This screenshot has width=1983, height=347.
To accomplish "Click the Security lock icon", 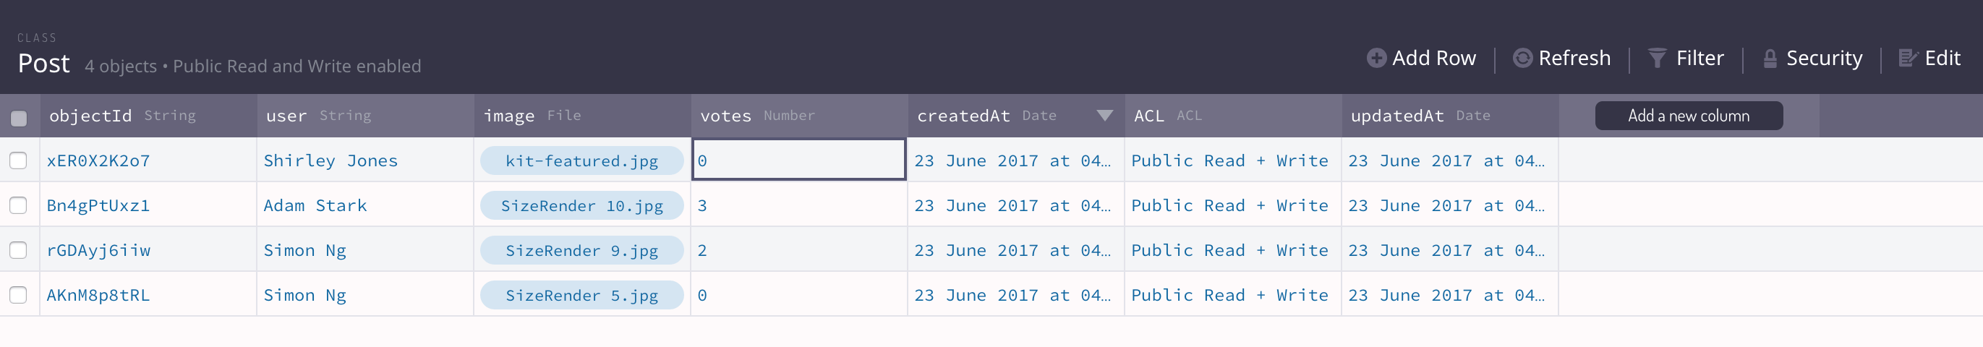I will 1770,59.
